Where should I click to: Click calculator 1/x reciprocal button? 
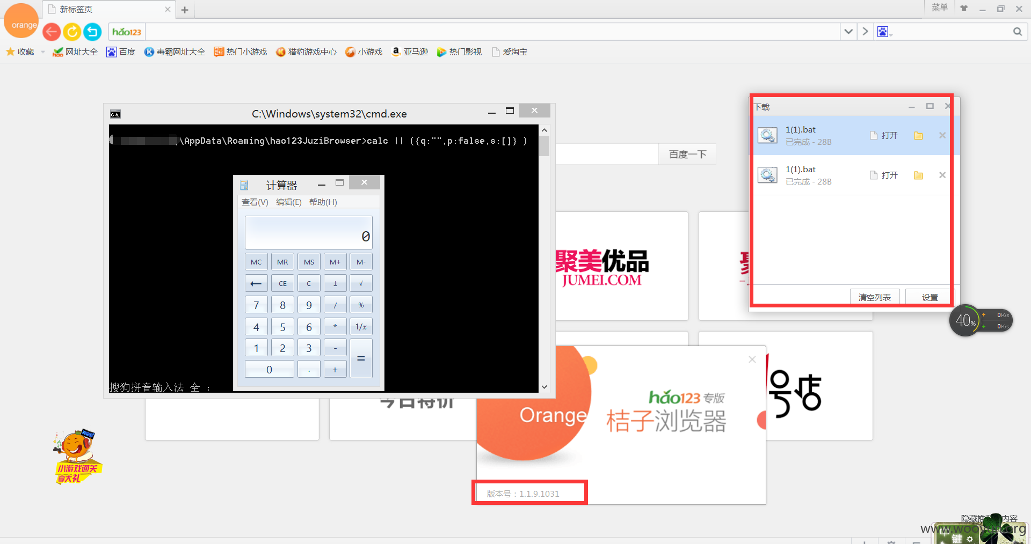point(361,326)
